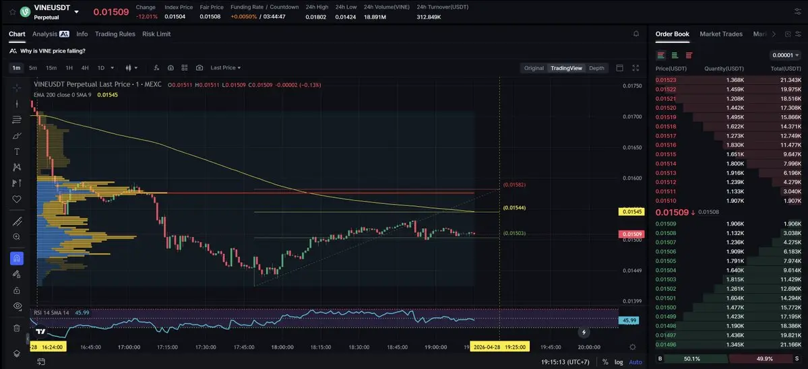
Task: Select the zoom-in magnifier tool
Action: tap(16, 237)
